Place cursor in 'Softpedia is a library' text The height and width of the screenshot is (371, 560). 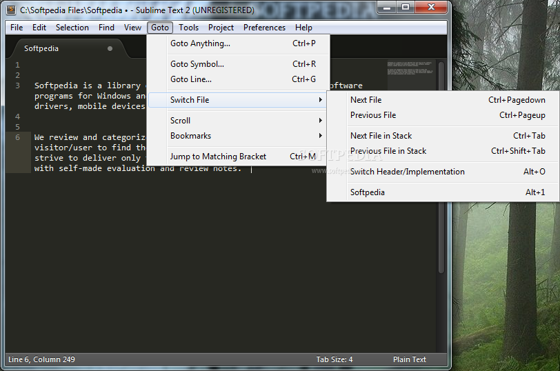(x=88, y=86)
